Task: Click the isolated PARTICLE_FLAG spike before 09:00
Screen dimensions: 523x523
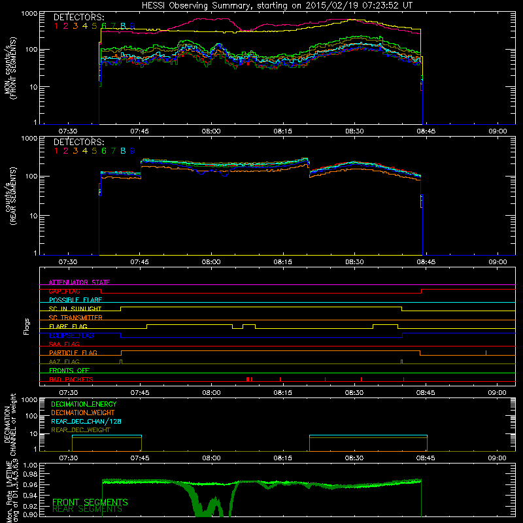Action: click(486, 353)
